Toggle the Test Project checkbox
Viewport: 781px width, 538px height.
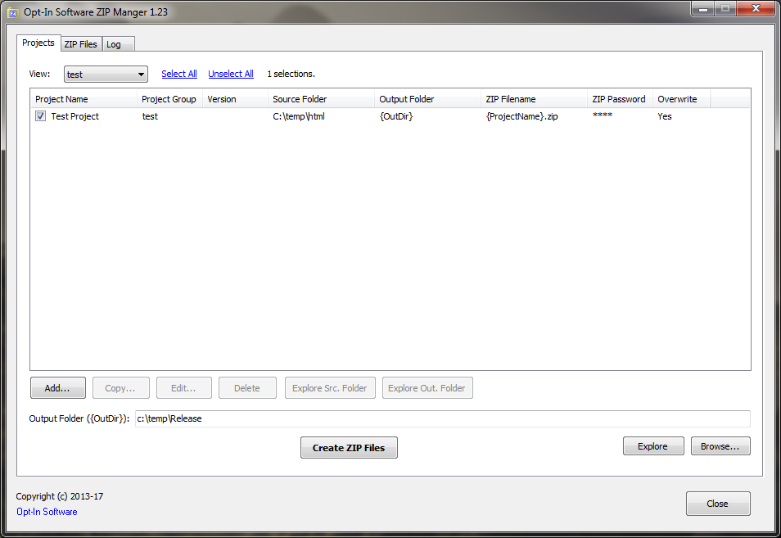(x=41, y=117)
